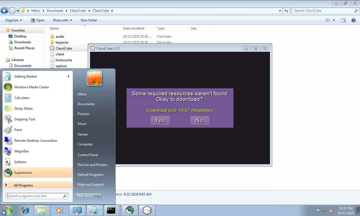Image resolution: width=360 pixels, height=216 pixels.
Task: Select Libraries in navigation pane
Action: pyautogui.click(x=18, y=60)
